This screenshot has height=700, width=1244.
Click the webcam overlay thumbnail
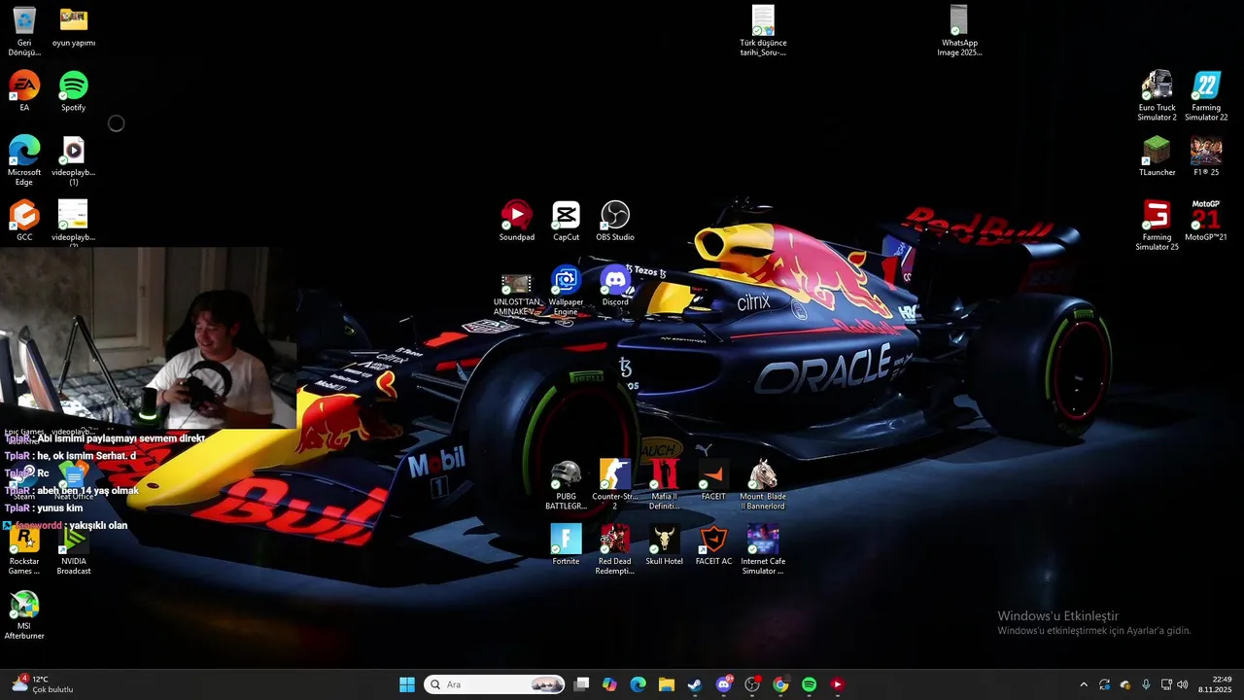tap(148, 338)
